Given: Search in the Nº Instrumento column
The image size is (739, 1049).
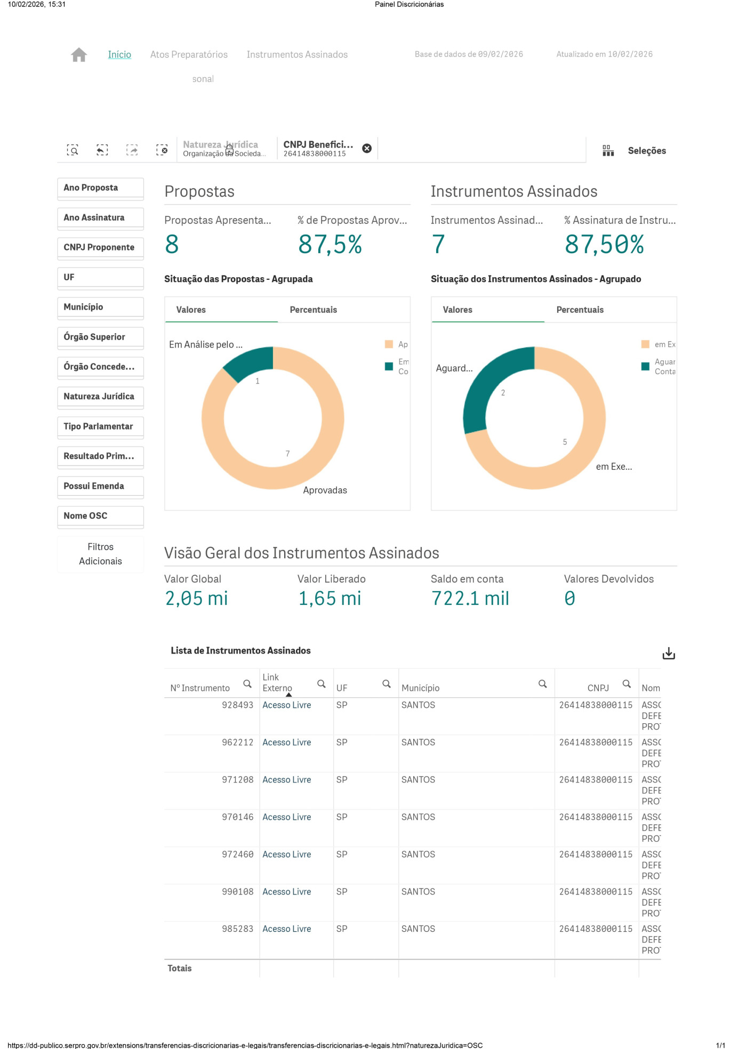Looking at the screenshot, I should point(247,684).
